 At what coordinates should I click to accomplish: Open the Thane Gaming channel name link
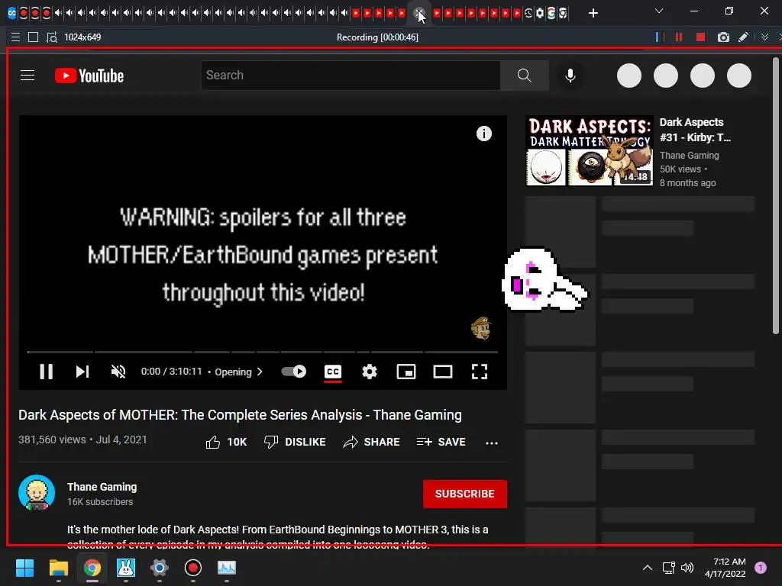(102, 487)
